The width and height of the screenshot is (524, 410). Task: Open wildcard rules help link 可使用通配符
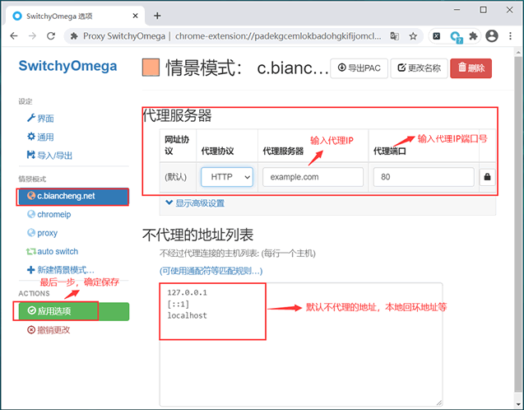(211, 270)
